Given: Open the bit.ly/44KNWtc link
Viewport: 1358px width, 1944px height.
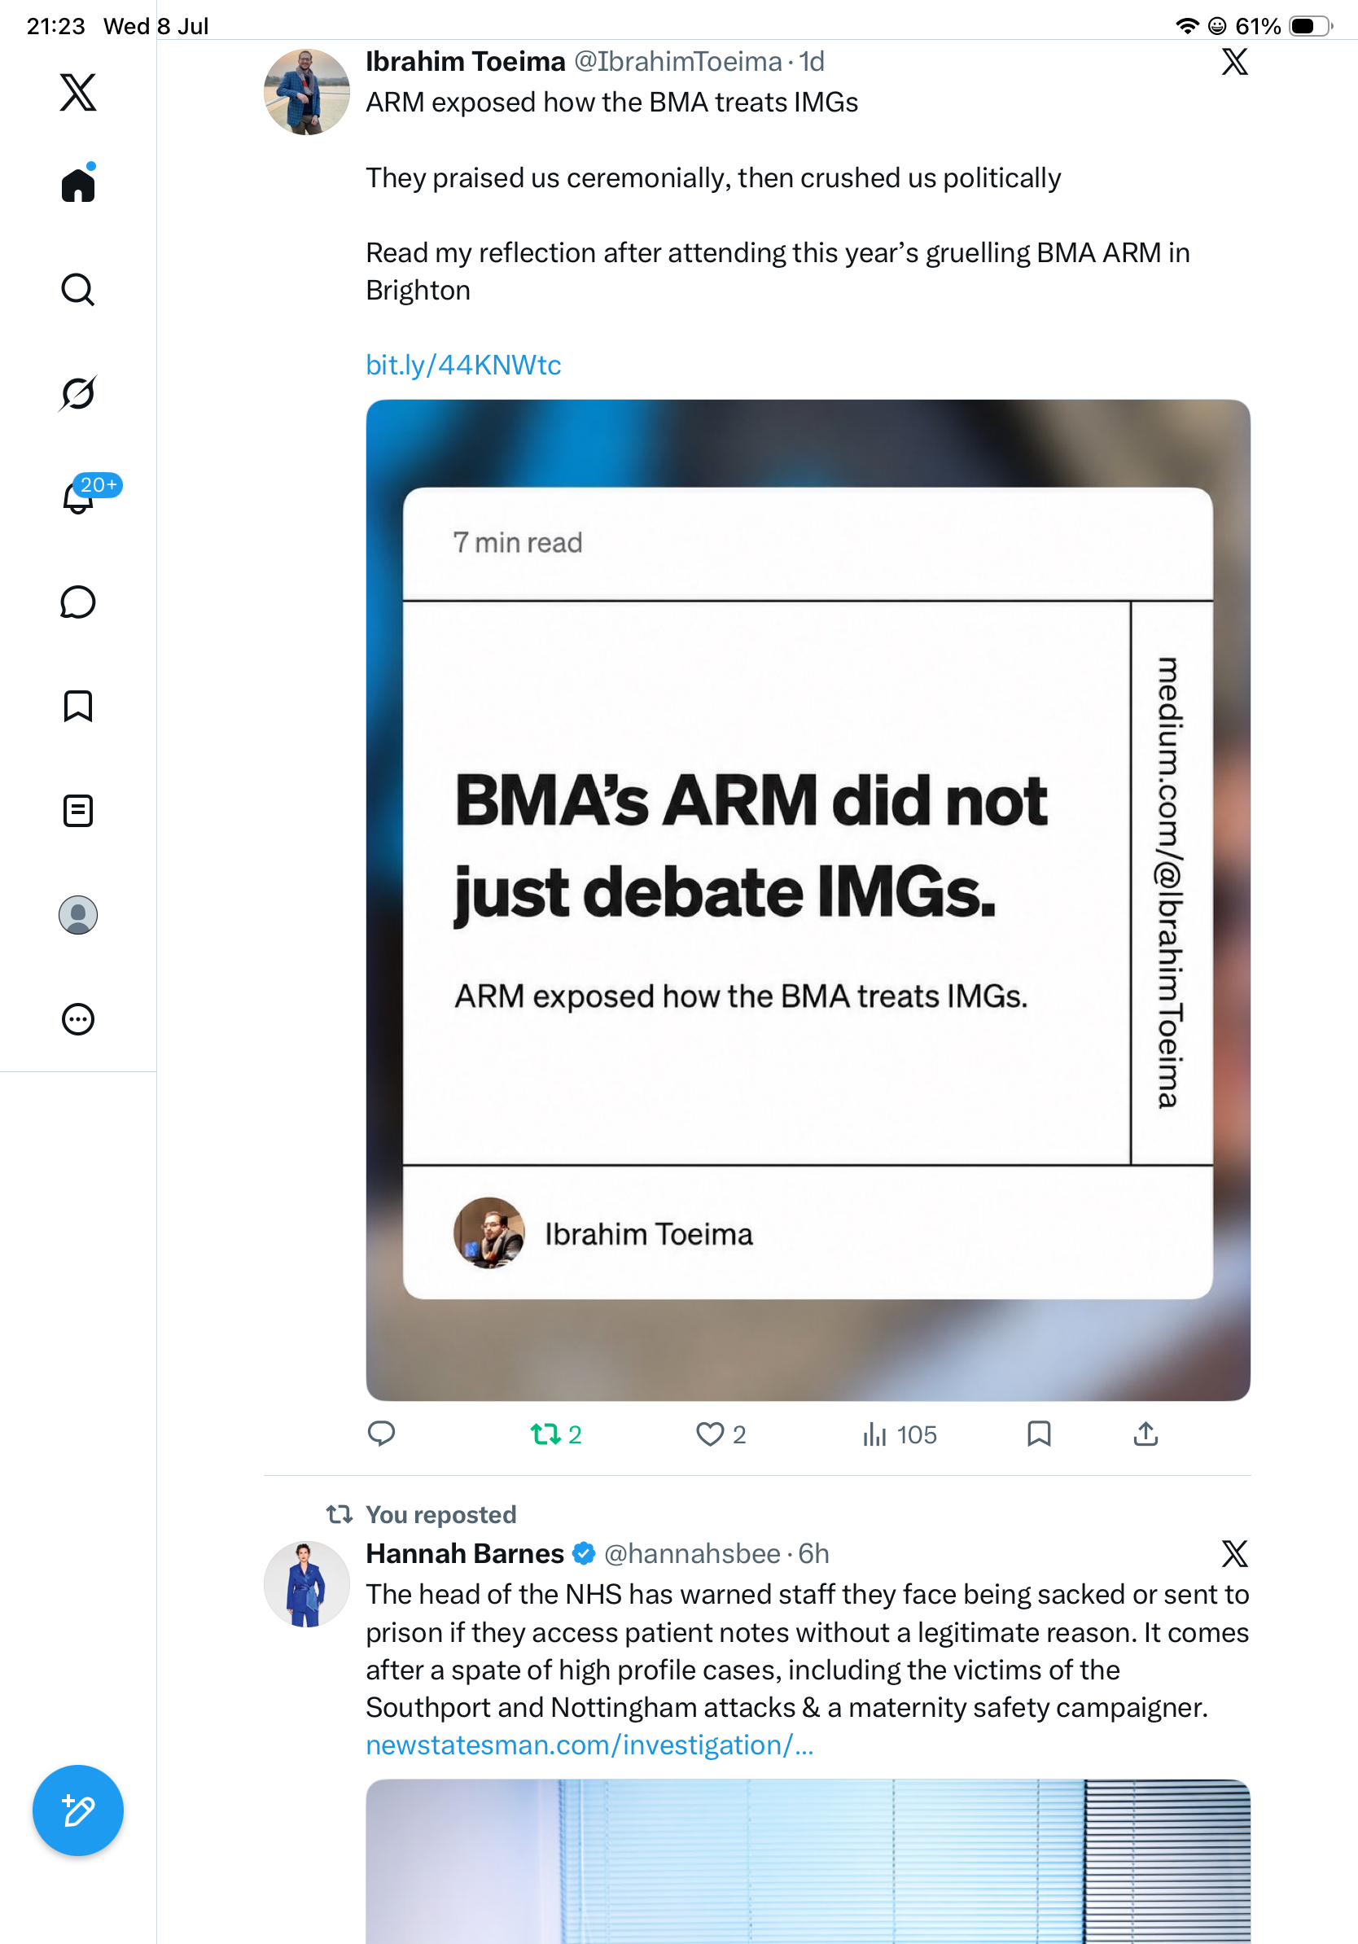Looking at the screenshot, I should pyautogui.click(x=463, y=365).
